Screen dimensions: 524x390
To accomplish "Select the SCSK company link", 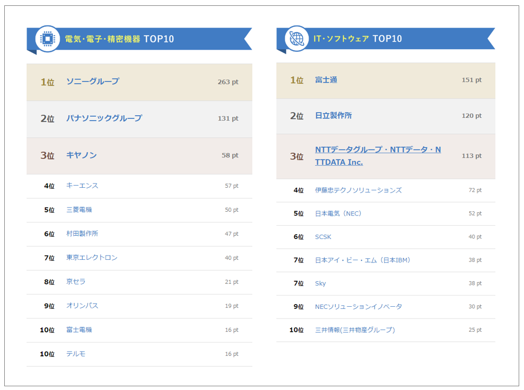I will 323,237.
